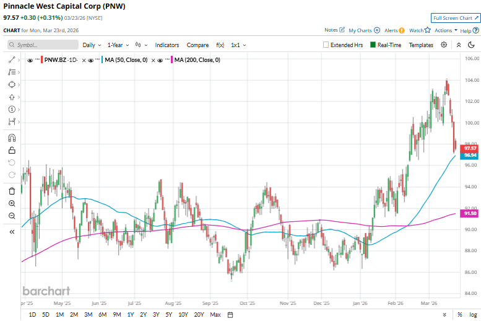Open the Alerts exclamation icon
Image resolution: width=481 pixels, height=321 pixels.
tap(402, 30)
